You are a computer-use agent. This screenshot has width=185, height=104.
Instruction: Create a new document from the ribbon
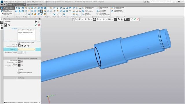coord(16,8)
